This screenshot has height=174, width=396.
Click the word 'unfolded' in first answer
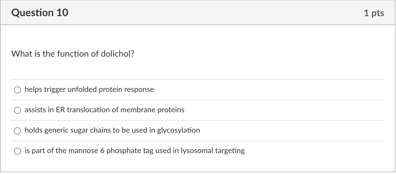tap(82, 89)
